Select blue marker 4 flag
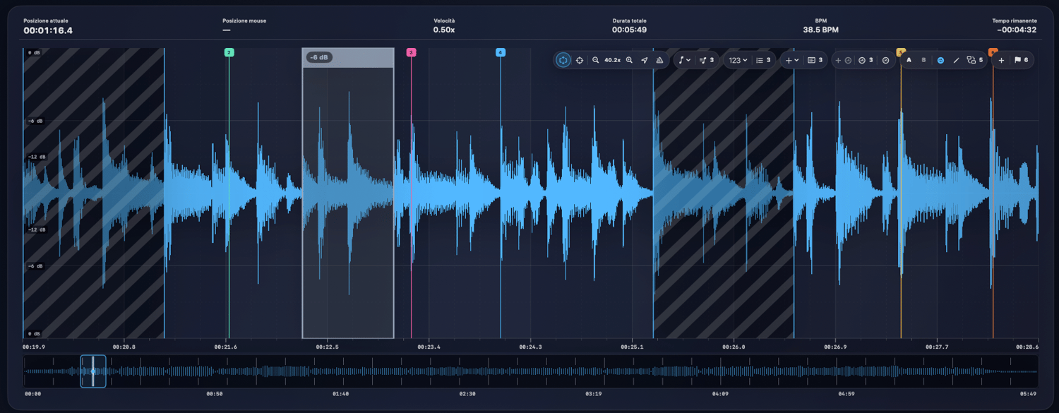This screenshot has height=413, width=1059. point(501,52)
